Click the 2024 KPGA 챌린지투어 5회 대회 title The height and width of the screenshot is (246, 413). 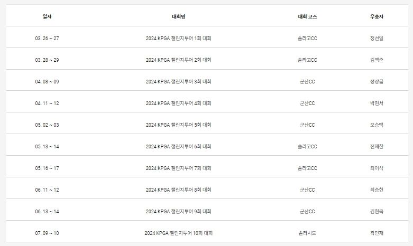click(178, 125)
